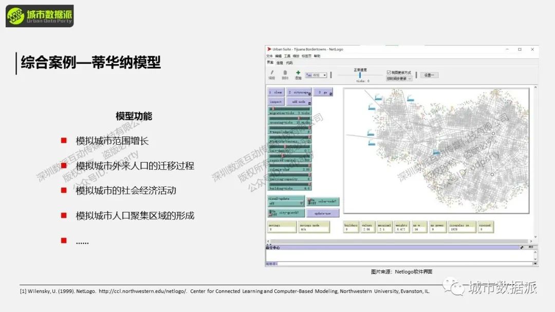Click the colonia-size slider
Viewport: 555px width, 312px height.
tap(289, 167)
